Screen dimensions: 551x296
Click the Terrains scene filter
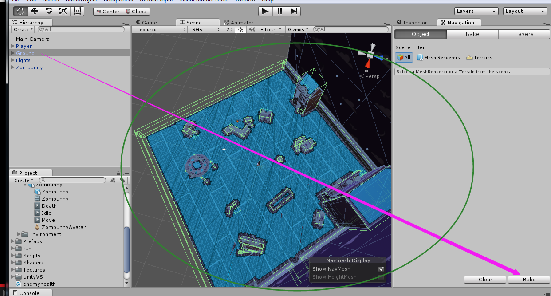479,57
